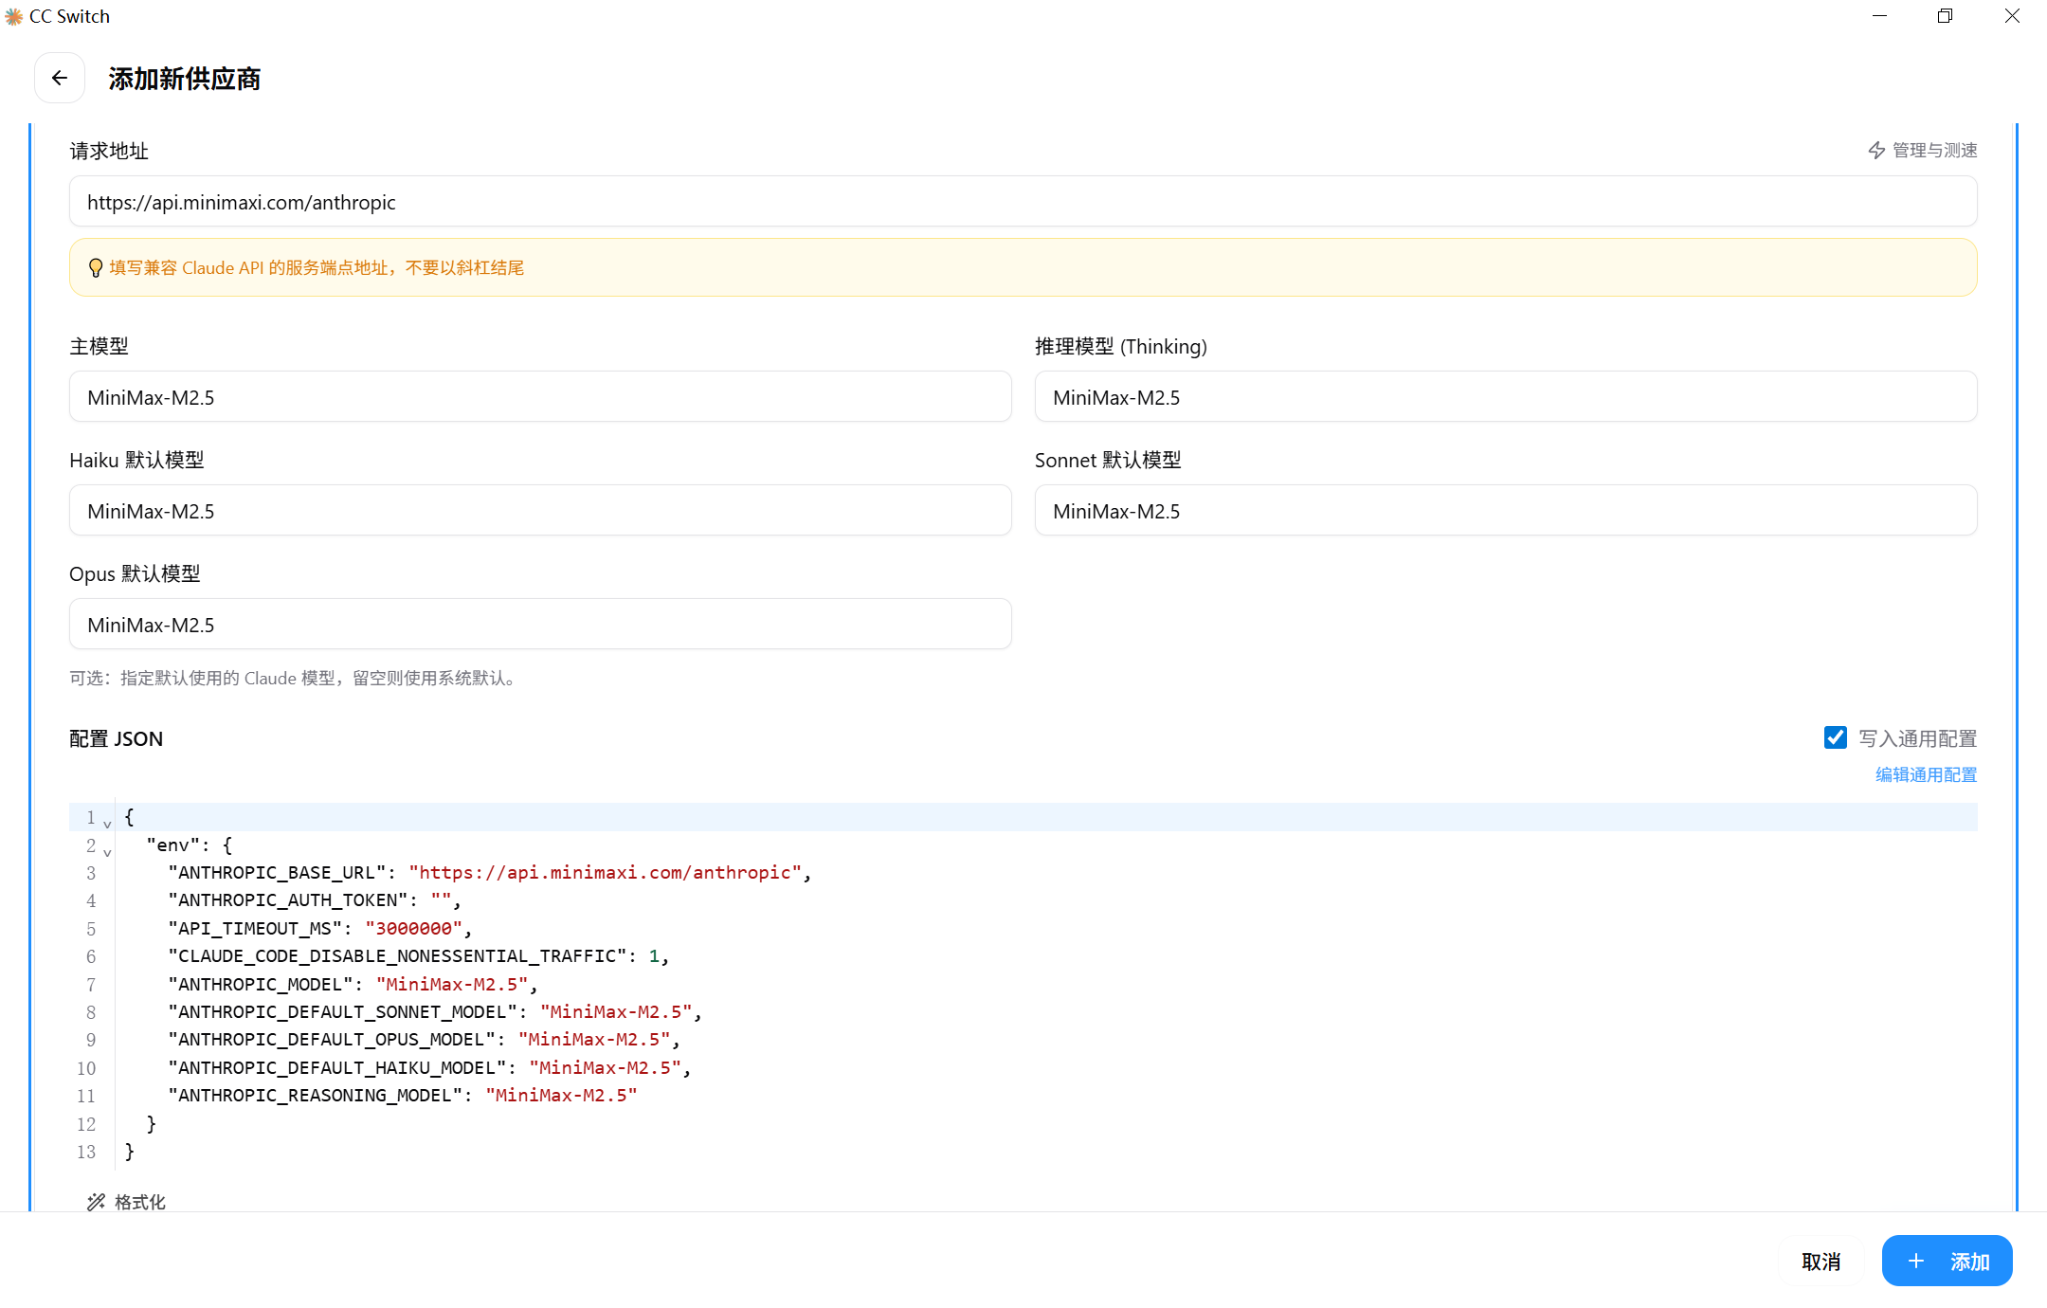Click the back arrow button
This screenshot has width=2047, height=1308.
click(x=60, y=78)
